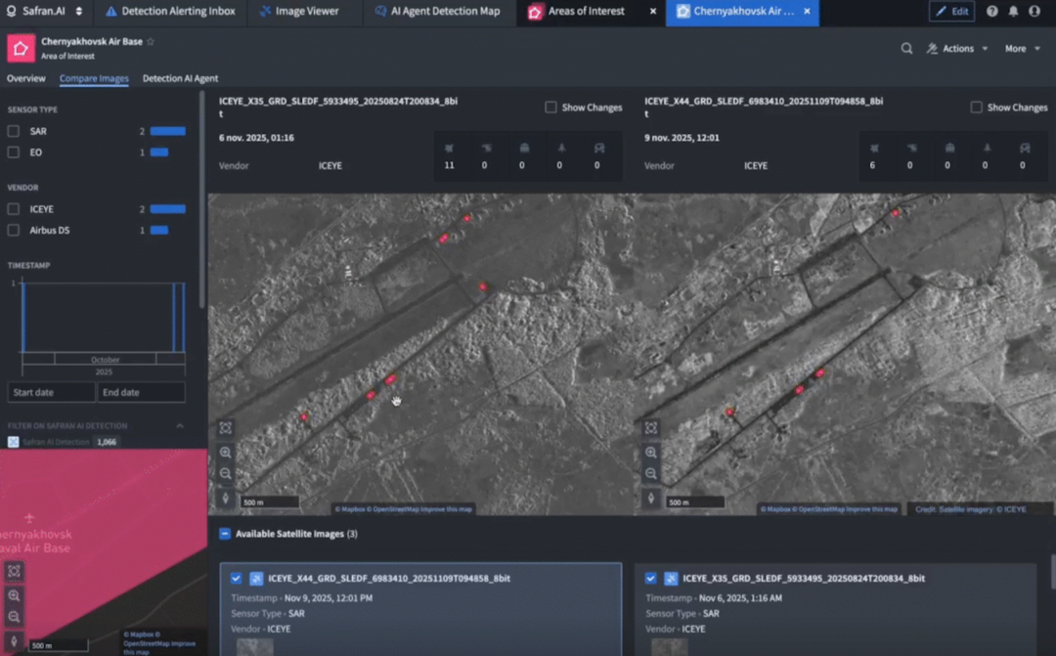
Task: Open the search magnifier in the header
Action: [906, 49]
